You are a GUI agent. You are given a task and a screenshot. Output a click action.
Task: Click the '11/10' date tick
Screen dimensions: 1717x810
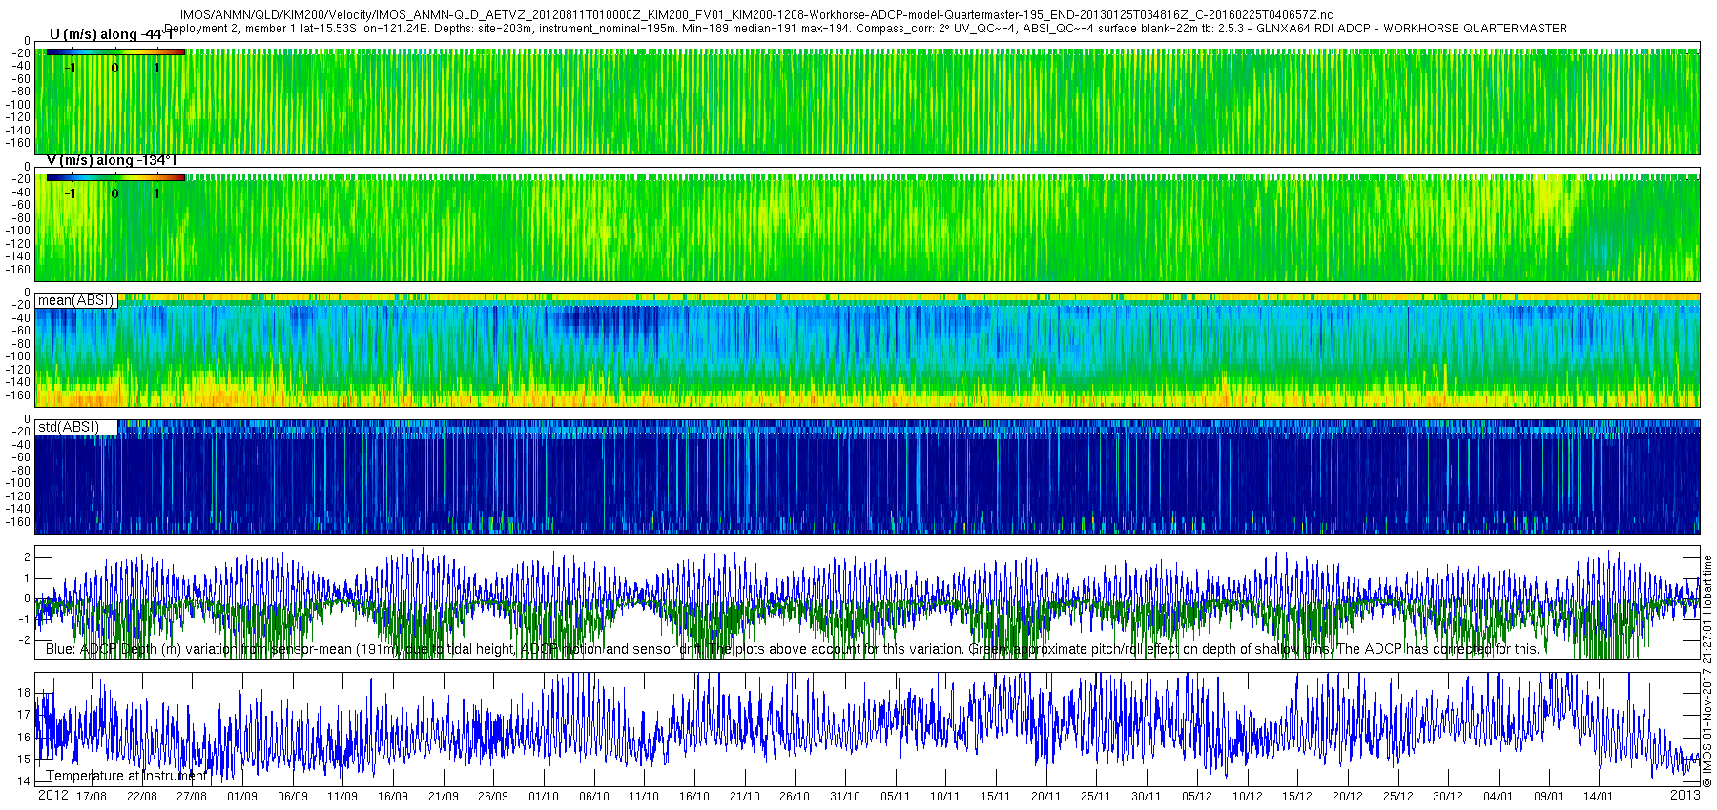[x=644, y=797]
